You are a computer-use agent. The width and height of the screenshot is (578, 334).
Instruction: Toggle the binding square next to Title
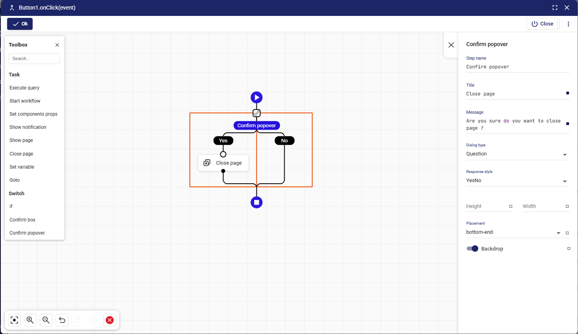click(x=567, y=93)
